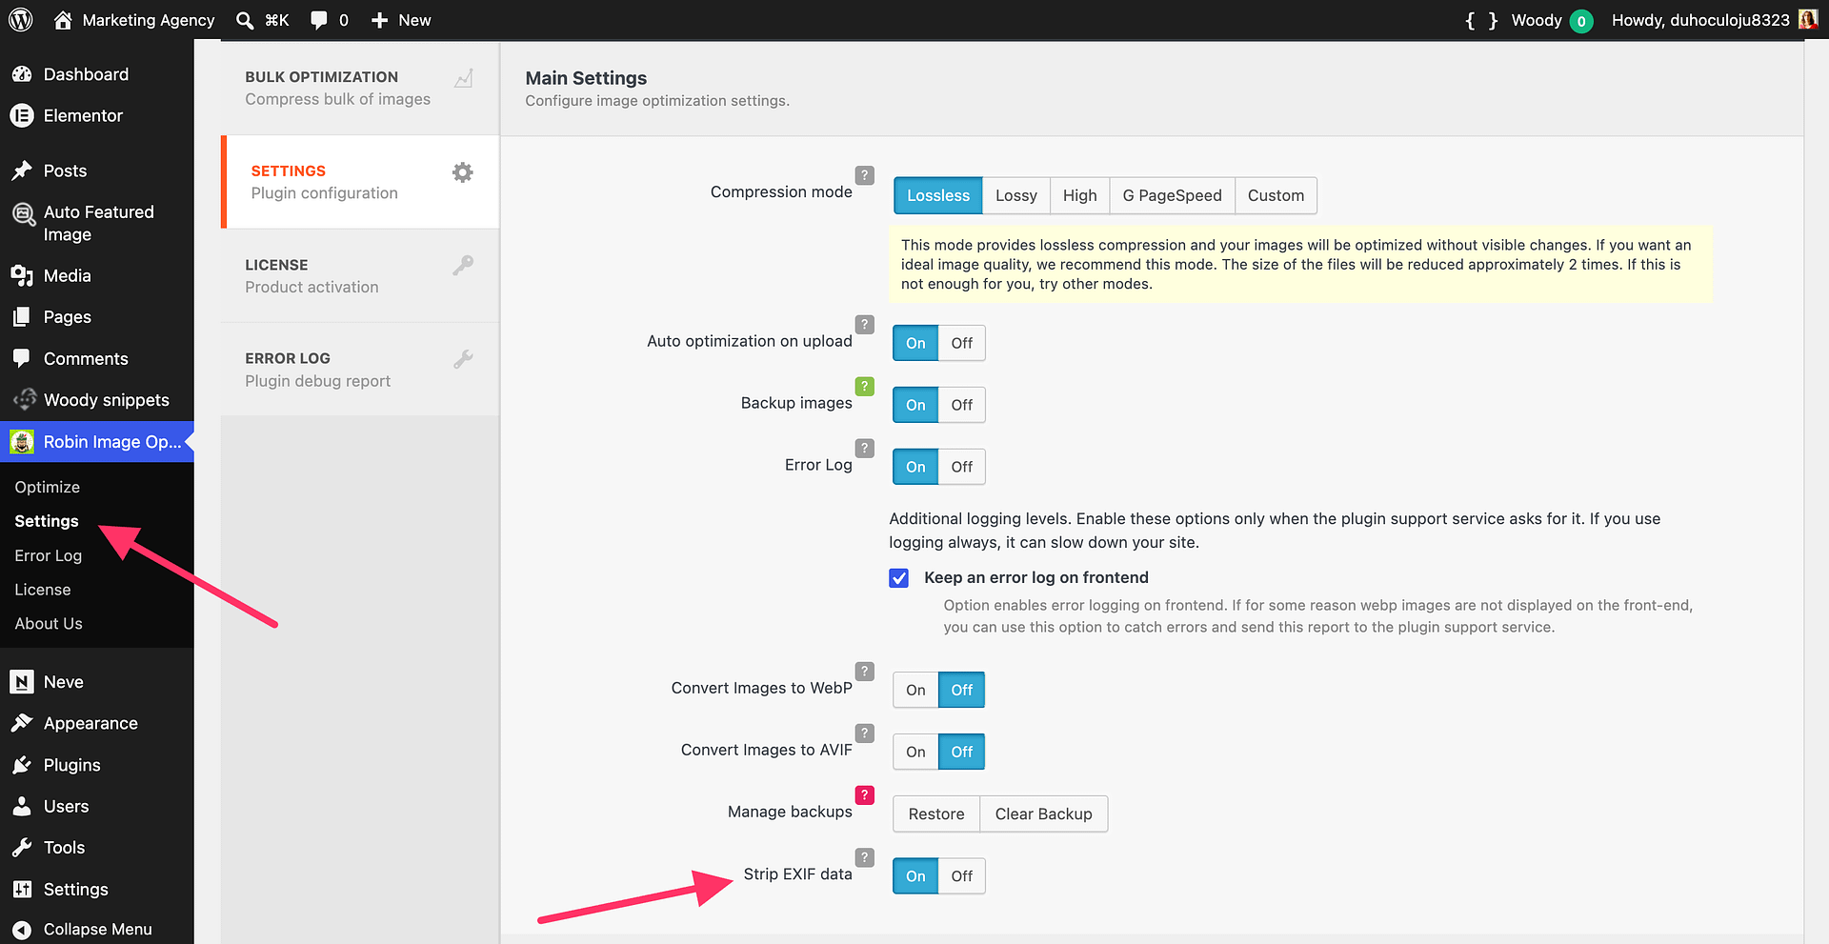Click the plus New icon in the admin bar
This screenshot has width=1829, height=944.
coord(379,20)
